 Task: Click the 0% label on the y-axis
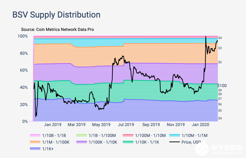tap(25, 121)
